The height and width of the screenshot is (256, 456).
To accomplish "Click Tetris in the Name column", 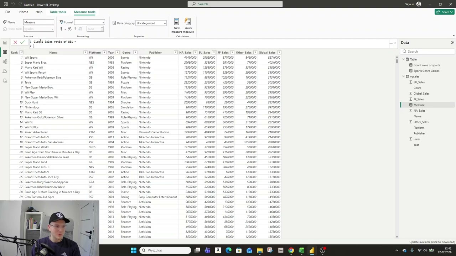I will click(28, 82).
